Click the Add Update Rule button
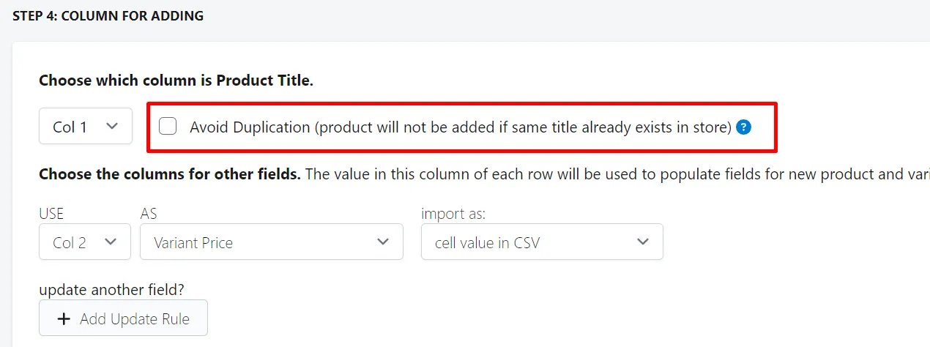This screenshot has width=930, height=347. pos(123,318)
